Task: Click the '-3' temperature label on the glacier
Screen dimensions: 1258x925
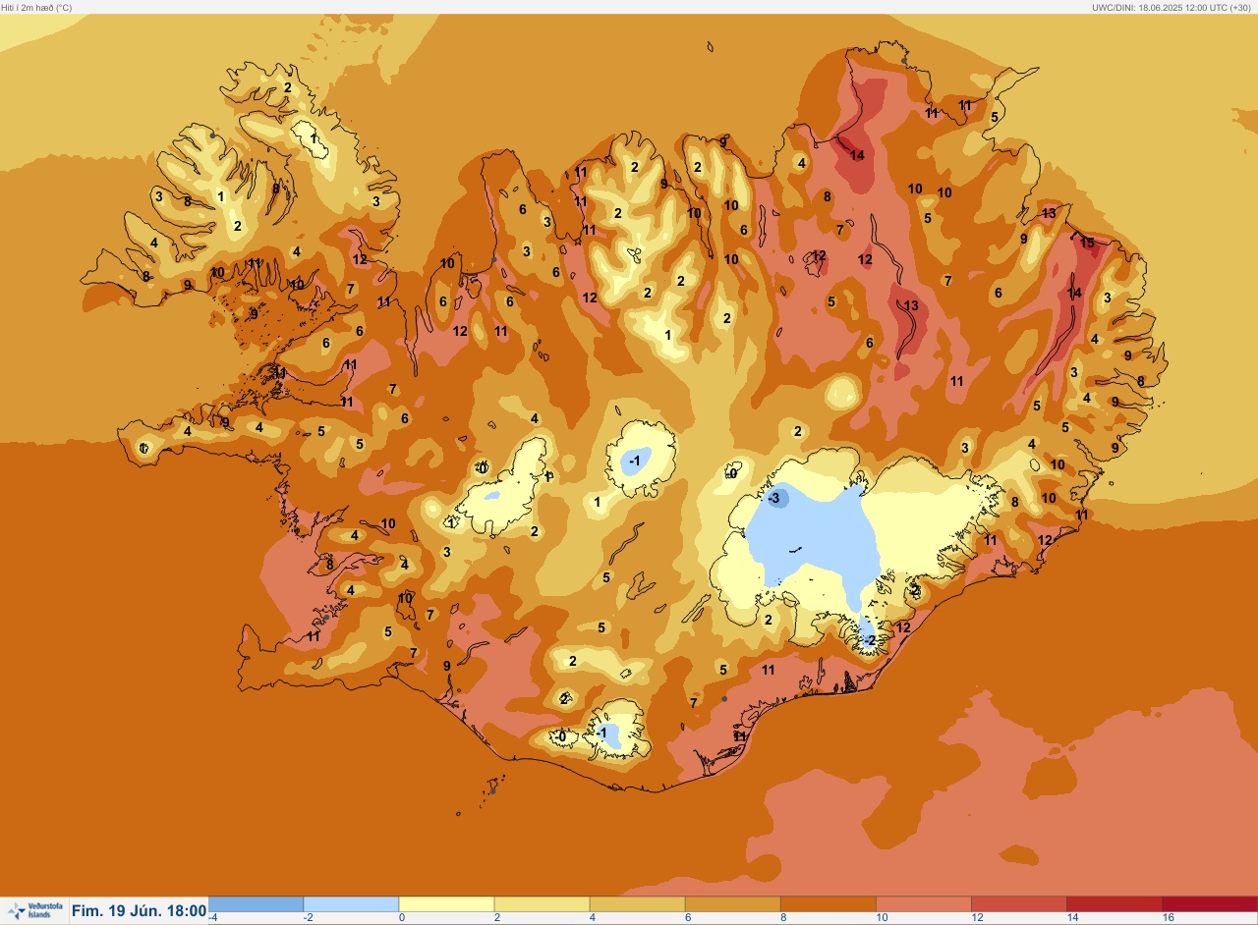Action: point(774,499)
